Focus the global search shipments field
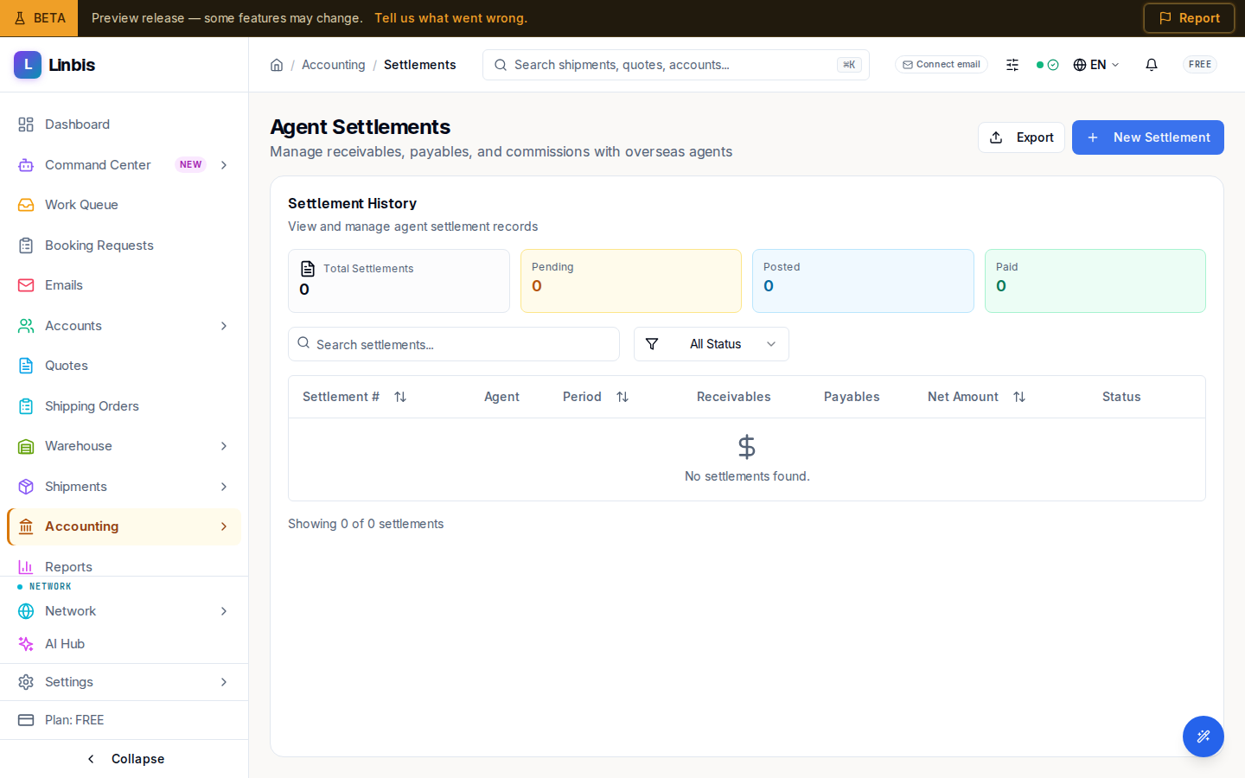The width and height of the screenshot is (1245, 778). pos(676,65)
